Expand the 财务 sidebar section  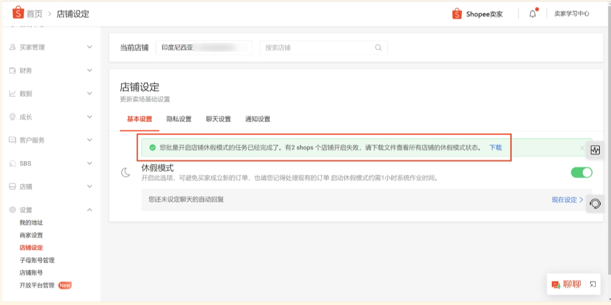pyautogui.click(x=89, y=70)
